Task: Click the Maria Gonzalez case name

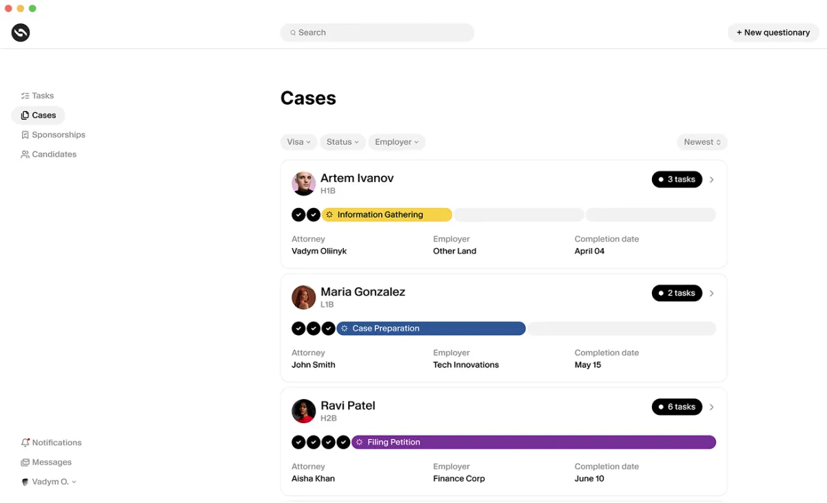Action: 363,291
